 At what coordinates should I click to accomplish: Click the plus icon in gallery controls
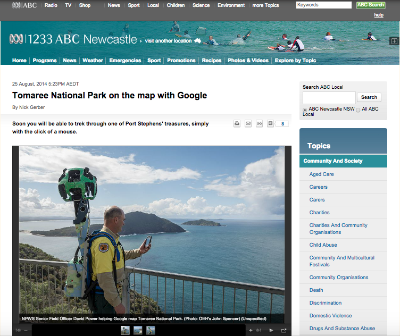tap(251, 331)
